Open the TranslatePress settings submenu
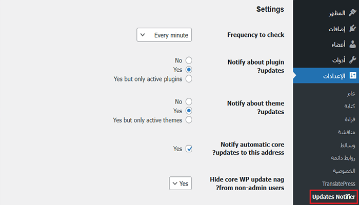The image size is (359, 205). [338, 183]
